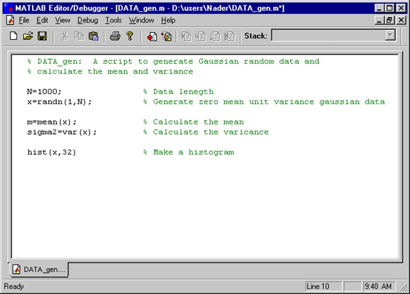Viewport: 410px width, 294px height.
Task: Click the MATLAB icon in the title bar
Action: coord(8,8)
